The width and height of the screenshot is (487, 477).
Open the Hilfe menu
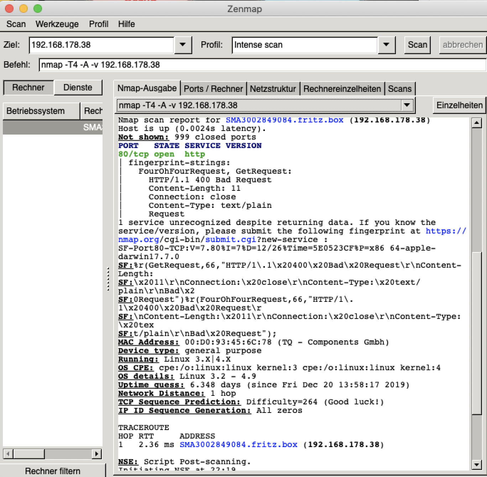(x=126, y=24)
